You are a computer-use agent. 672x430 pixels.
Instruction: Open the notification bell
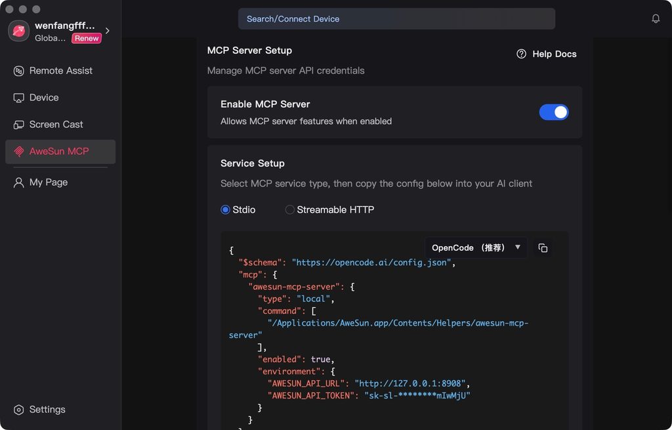click(x=656, y=18)
